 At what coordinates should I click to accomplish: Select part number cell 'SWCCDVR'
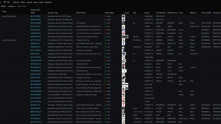160,16
